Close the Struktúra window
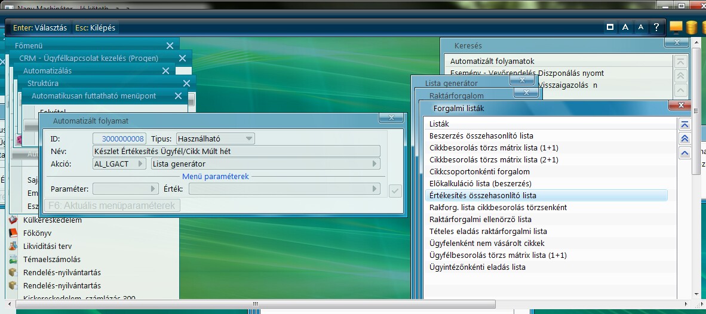 [x=187, y=83]
